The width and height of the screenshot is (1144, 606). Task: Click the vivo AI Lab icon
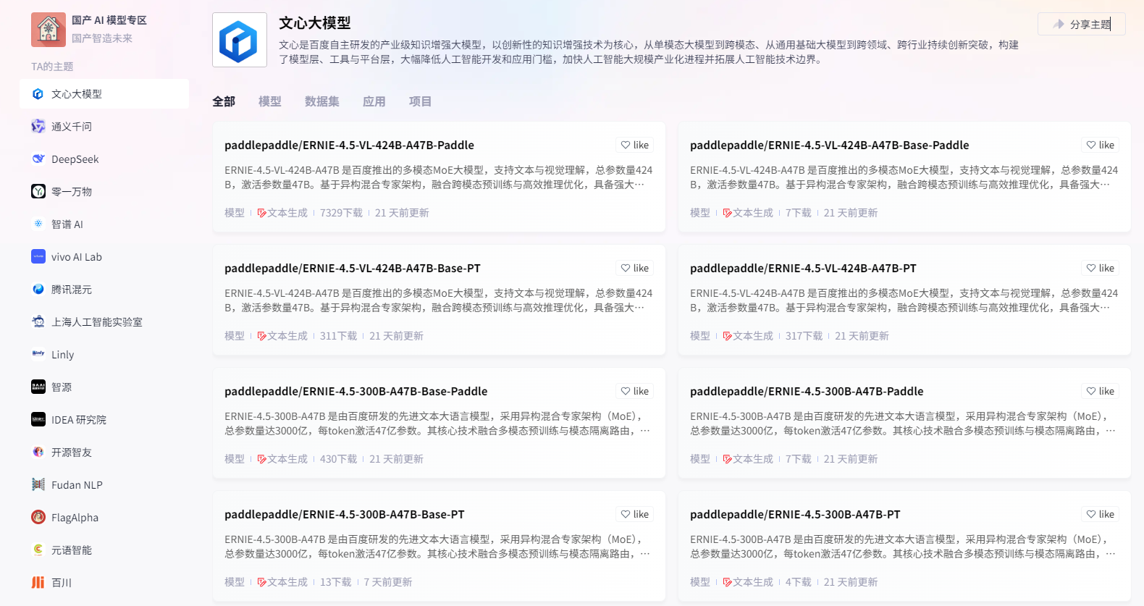coord(38,256)
